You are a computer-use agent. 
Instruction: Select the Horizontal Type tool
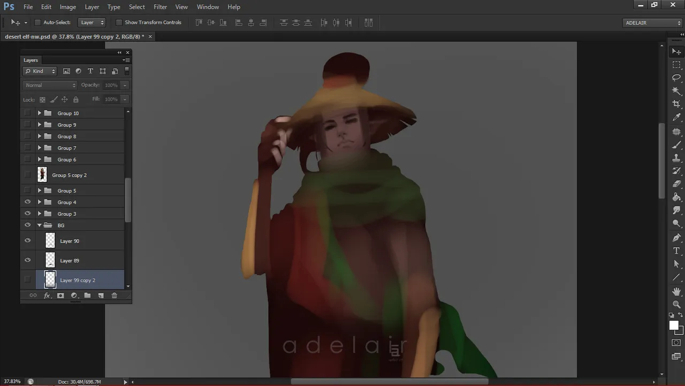click(x=676, y=251)
